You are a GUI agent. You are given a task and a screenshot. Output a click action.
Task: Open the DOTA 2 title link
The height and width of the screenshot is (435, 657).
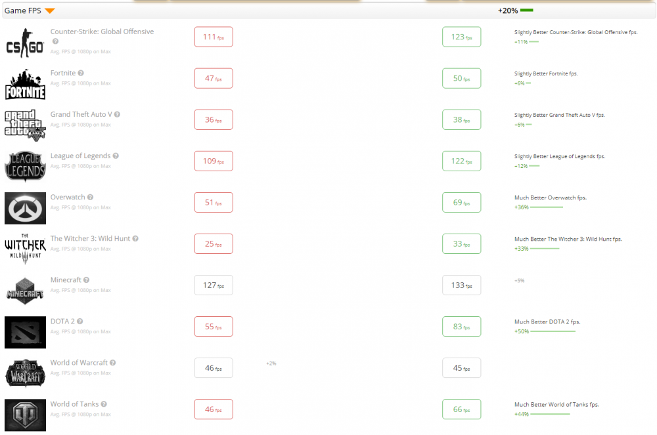[x=62, y=321]
